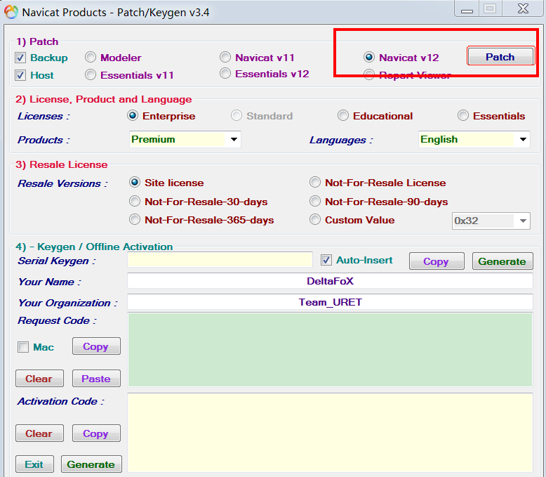Click Generate button next to Exit
The height and width of the screenshot is (477, 546).
(91, 464)
